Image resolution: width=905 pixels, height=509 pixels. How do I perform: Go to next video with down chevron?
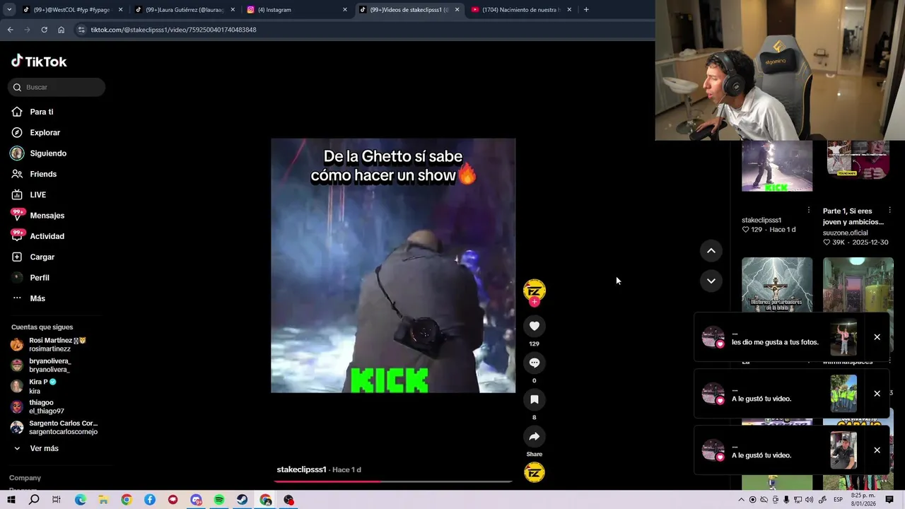pos(711,281)
